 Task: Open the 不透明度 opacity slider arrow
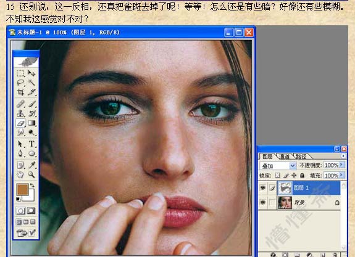pyautogui.click(x=342, y=165)
